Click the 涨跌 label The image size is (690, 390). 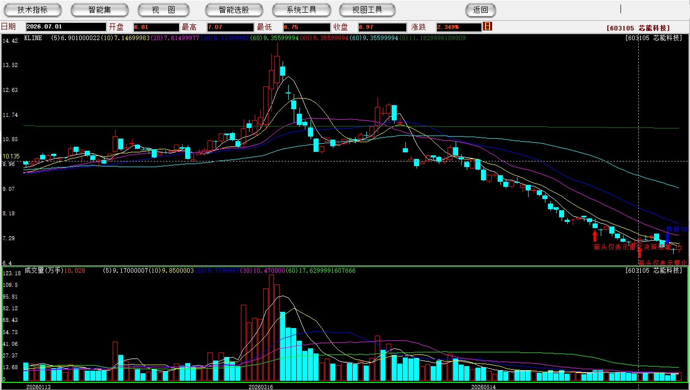[x=419, y=27]
